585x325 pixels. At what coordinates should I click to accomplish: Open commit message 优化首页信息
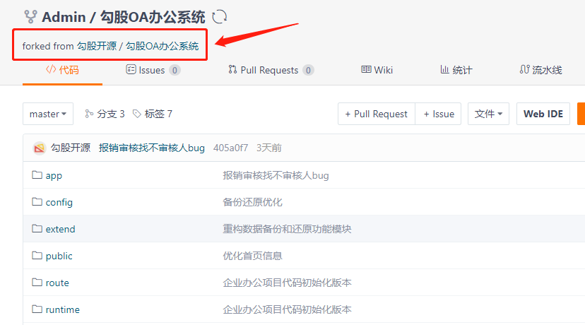pyautogui.click(x=252, y=256)
